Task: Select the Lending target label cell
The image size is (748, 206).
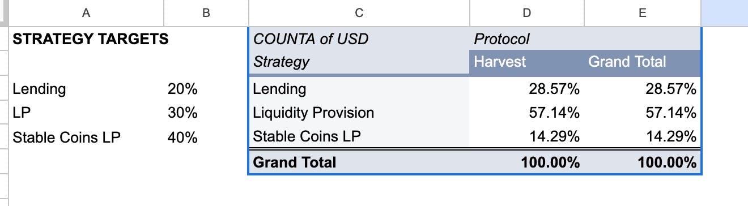Action: coord(87,89)
